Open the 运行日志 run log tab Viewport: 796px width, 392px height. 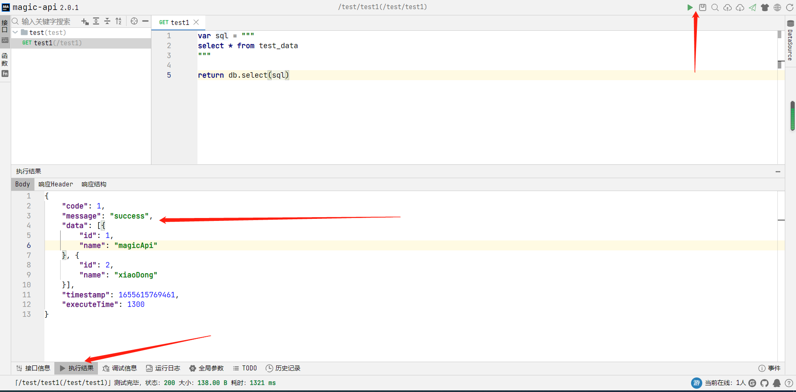[x=163, y=368]
